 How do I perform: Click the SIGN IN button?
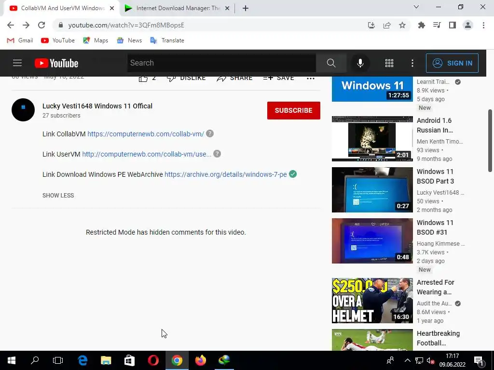452,63
